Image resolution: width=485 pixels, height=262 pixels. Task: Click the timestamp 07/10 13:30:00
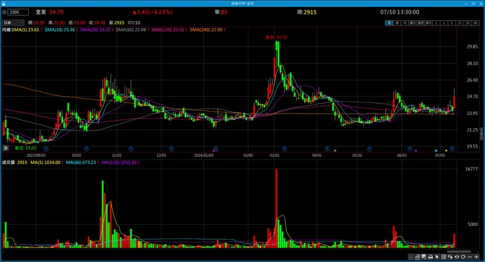(x=400, y=12)
